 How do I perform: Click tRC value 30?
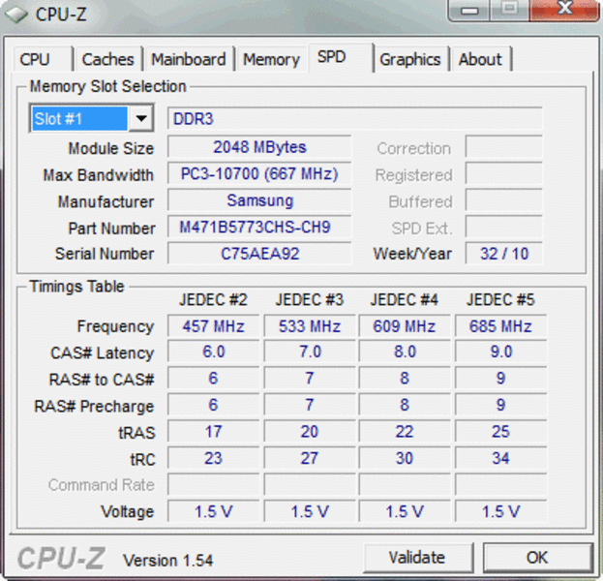tap(405, 458)
